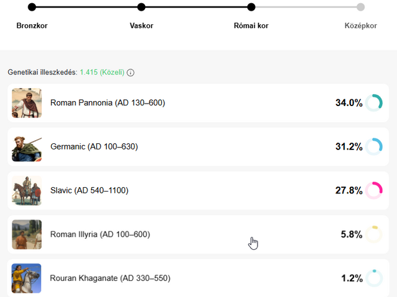This screenshot has width=397, height=297.
Task: Open the Rouran Khaganate rider thumbnail
Action: [x=27, y=278]
